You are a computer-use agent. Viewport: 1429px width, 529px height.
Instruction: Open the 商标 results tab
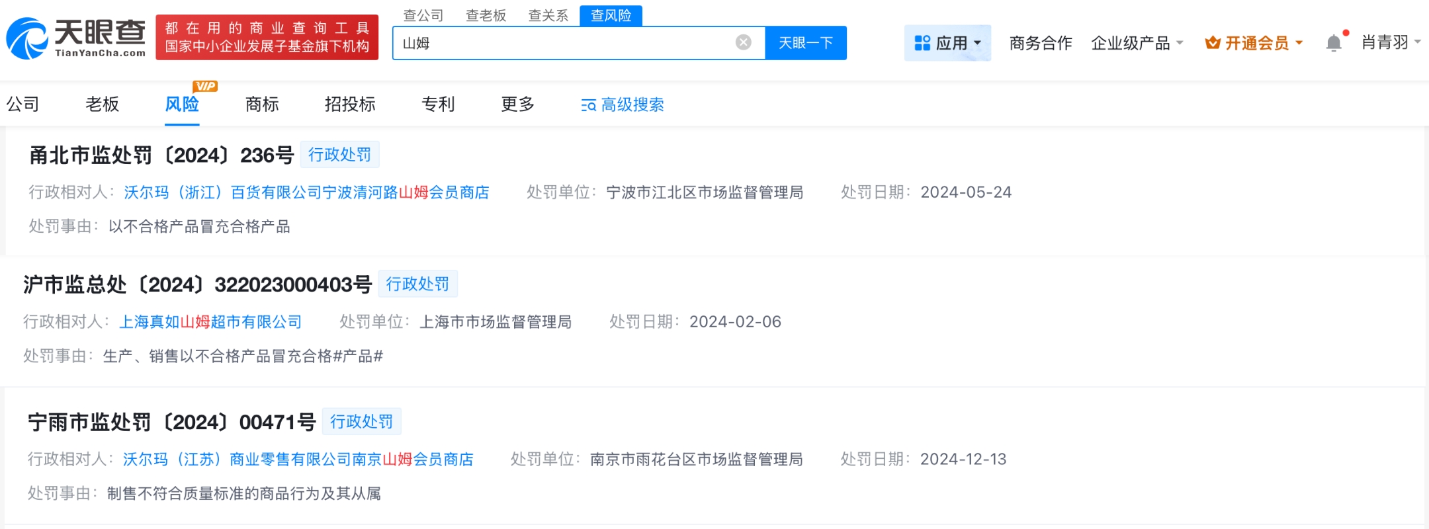pyautogui.click(x=262, y=104)
